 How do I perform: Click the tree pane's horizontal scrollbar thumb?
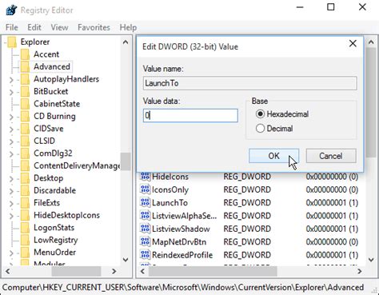[76, 272]
